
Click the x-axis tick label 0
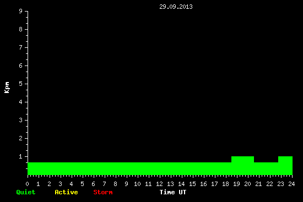click(27, 184)
